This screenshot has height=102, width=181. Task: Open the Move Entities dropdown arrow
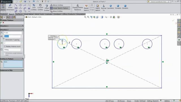71,11
